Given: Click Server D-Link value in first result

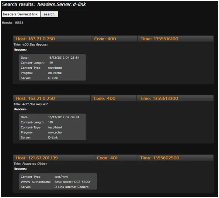Looking at the screenshot, I should (53, 78).
